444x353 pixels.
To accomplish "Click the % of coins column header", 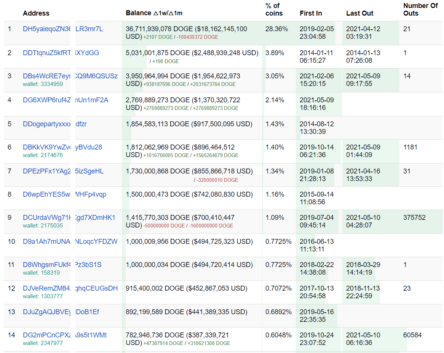I will 274,10.
